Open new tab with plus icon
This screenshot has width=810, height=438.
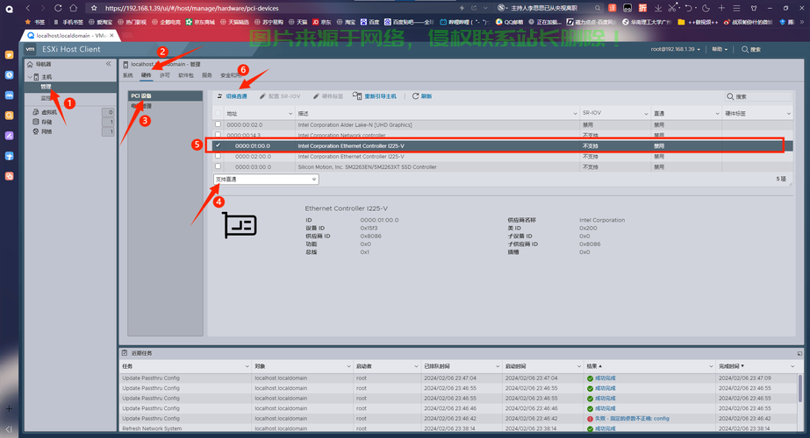point(721,8)
